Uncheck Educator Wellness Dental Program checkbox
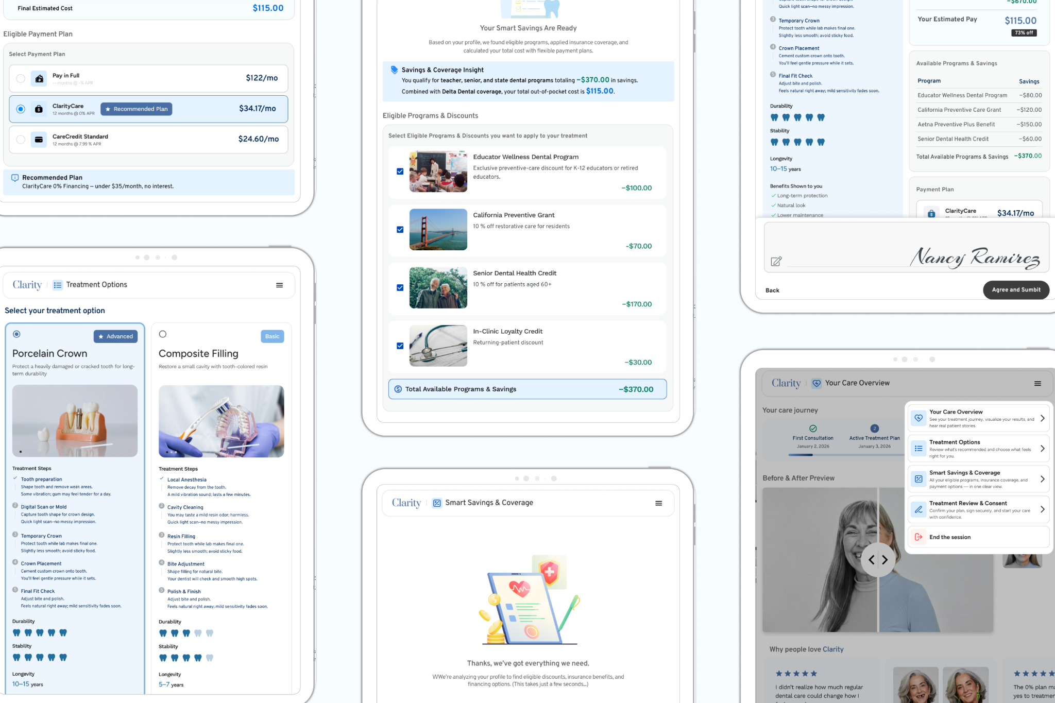The width and height of the screenshot is (1055, 703). (400, 172)
